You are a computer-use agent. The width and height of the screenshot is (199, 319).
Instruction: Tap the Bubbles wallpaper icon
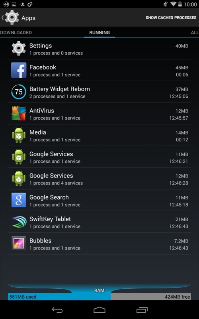tap(19, 243)
